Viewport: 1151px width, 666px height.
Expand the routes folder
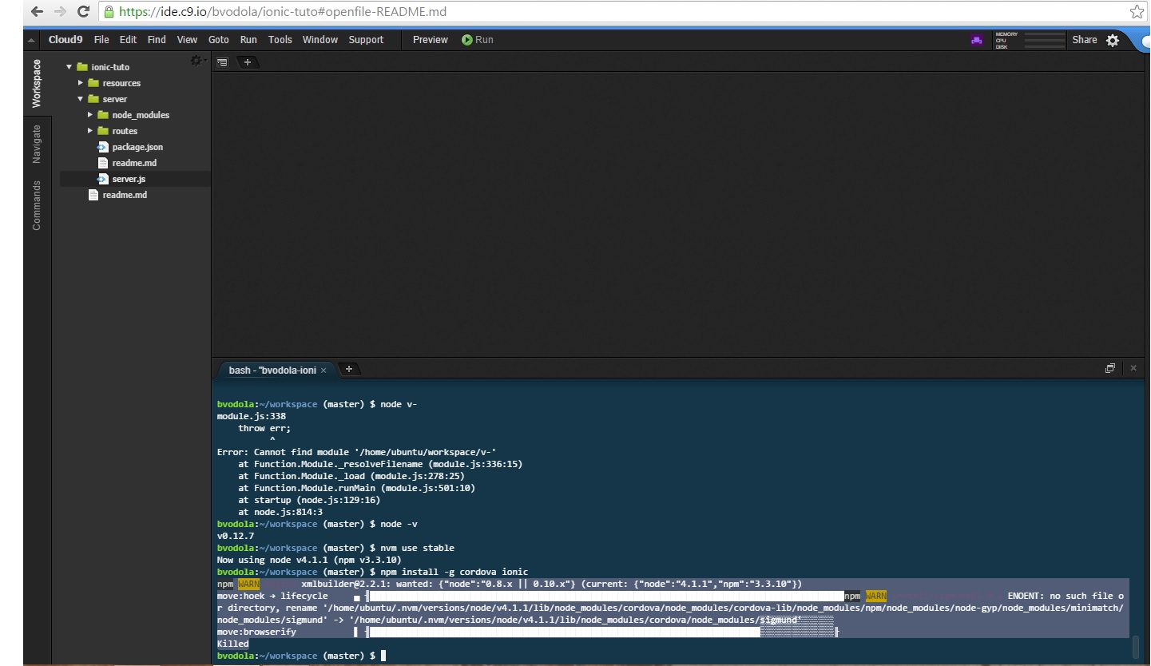pyautogui.click(x=90, y=131)
